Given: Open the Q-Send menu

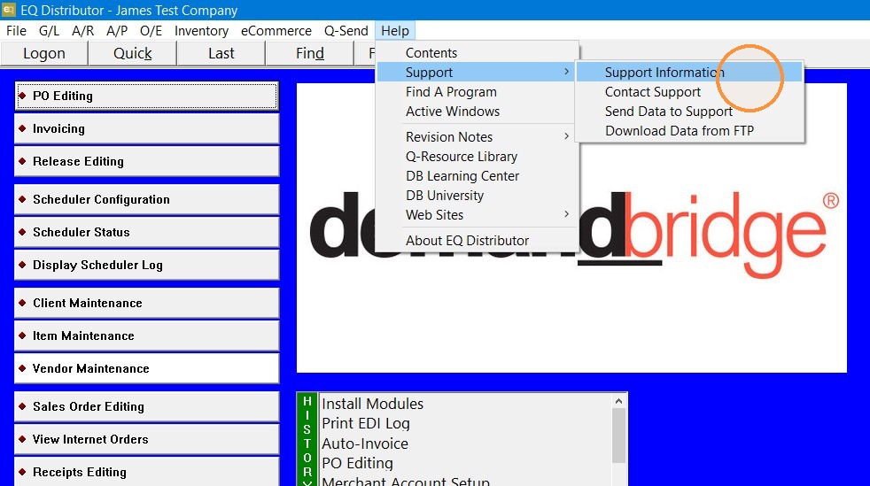Looking at the screenshot, I should click(346, 31).
